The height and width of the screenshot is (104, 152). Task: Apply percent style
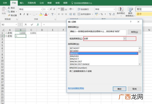click(x=102, y=14)
